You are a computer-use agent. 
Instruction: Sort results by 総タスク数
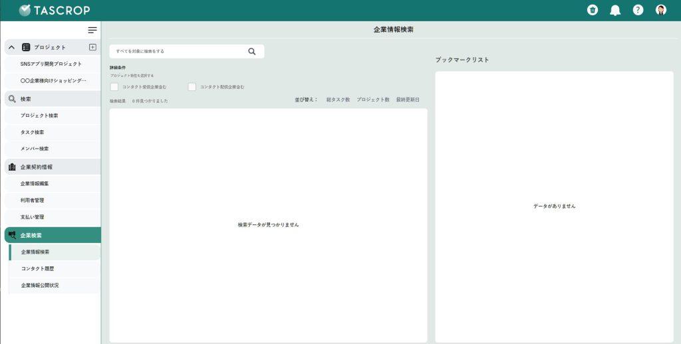[x=338, y=100]
